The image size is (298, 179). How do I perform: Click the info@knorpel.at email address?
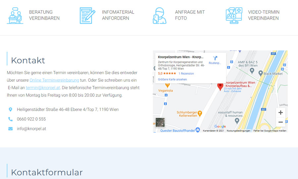click(x=31, y=129)
